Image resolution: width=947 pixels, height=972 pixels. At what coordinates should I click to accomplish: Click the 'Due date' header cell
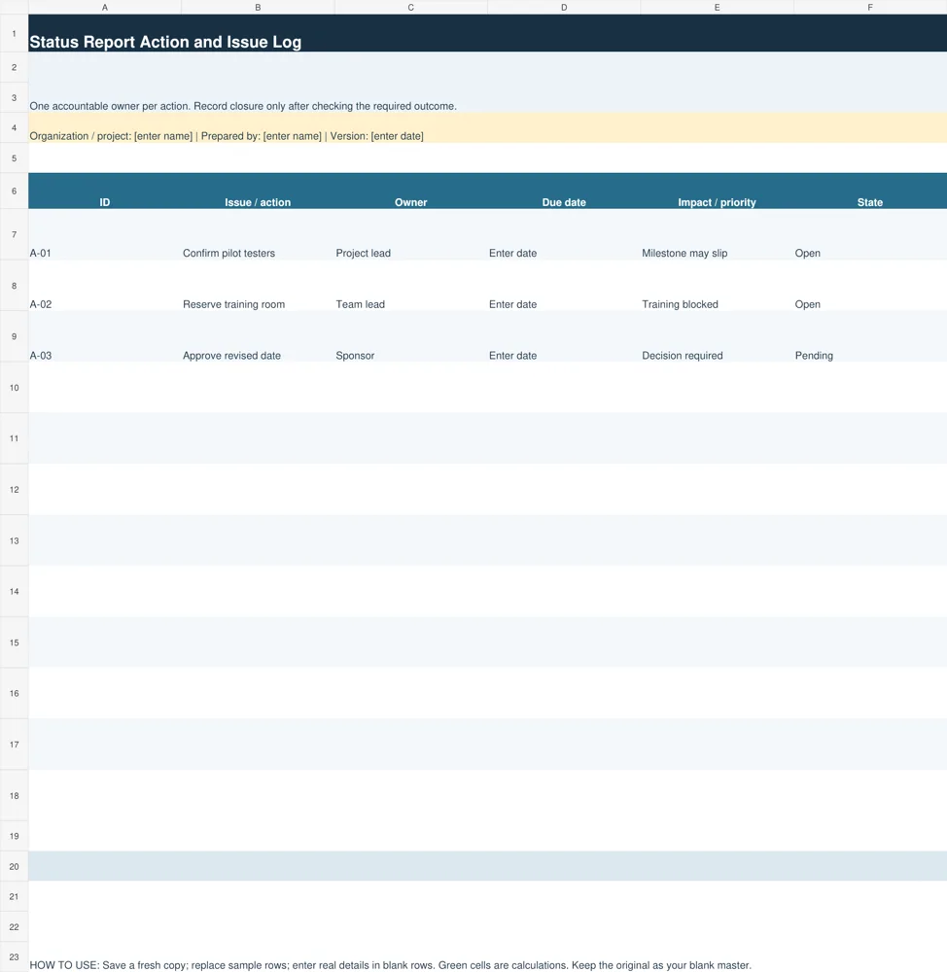pos(564,191)
